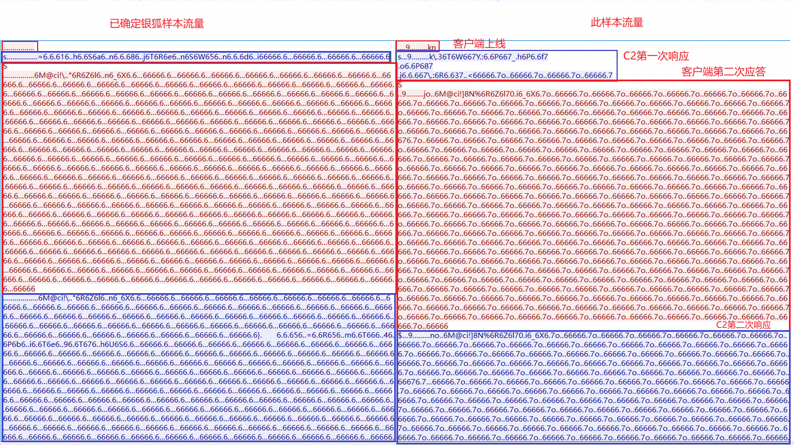794x445 pixels.
Task: Click the label '客户端第二次应答'
Action: click(723, 72)
